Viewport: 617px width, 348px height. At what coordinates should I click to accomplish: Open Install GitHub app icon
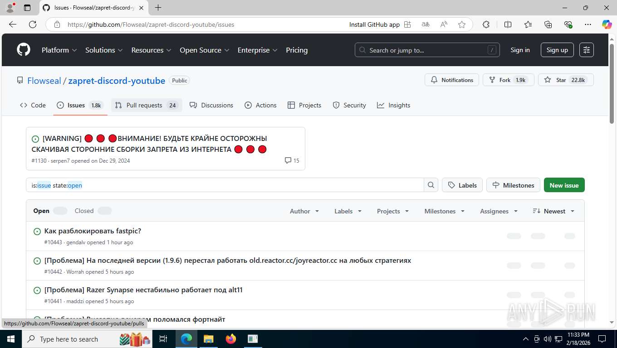click(407, 24)
